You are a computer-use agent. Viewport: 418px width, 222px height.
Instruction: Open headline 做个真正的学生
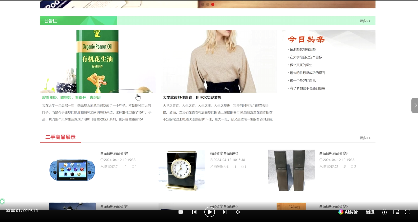click(301, 65)
